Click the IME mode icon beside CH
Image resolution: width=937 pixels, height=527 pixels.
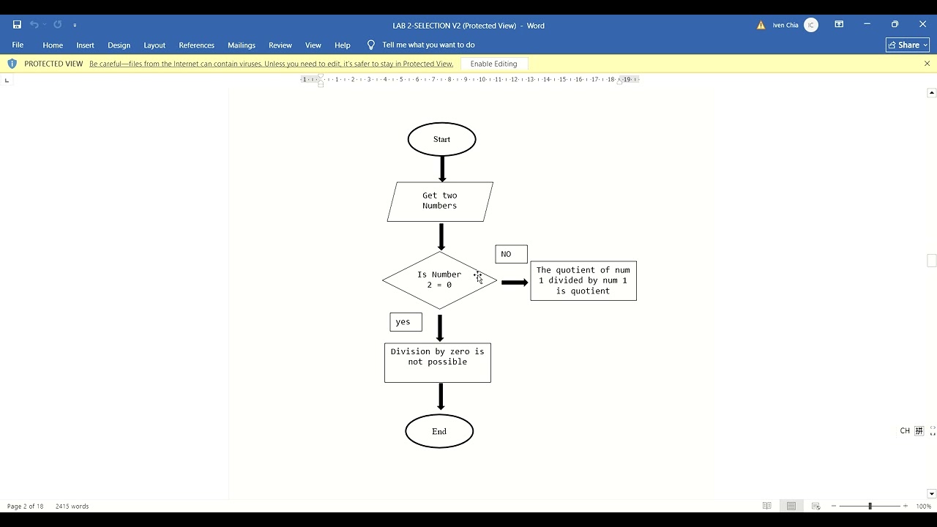pos(919,431)
